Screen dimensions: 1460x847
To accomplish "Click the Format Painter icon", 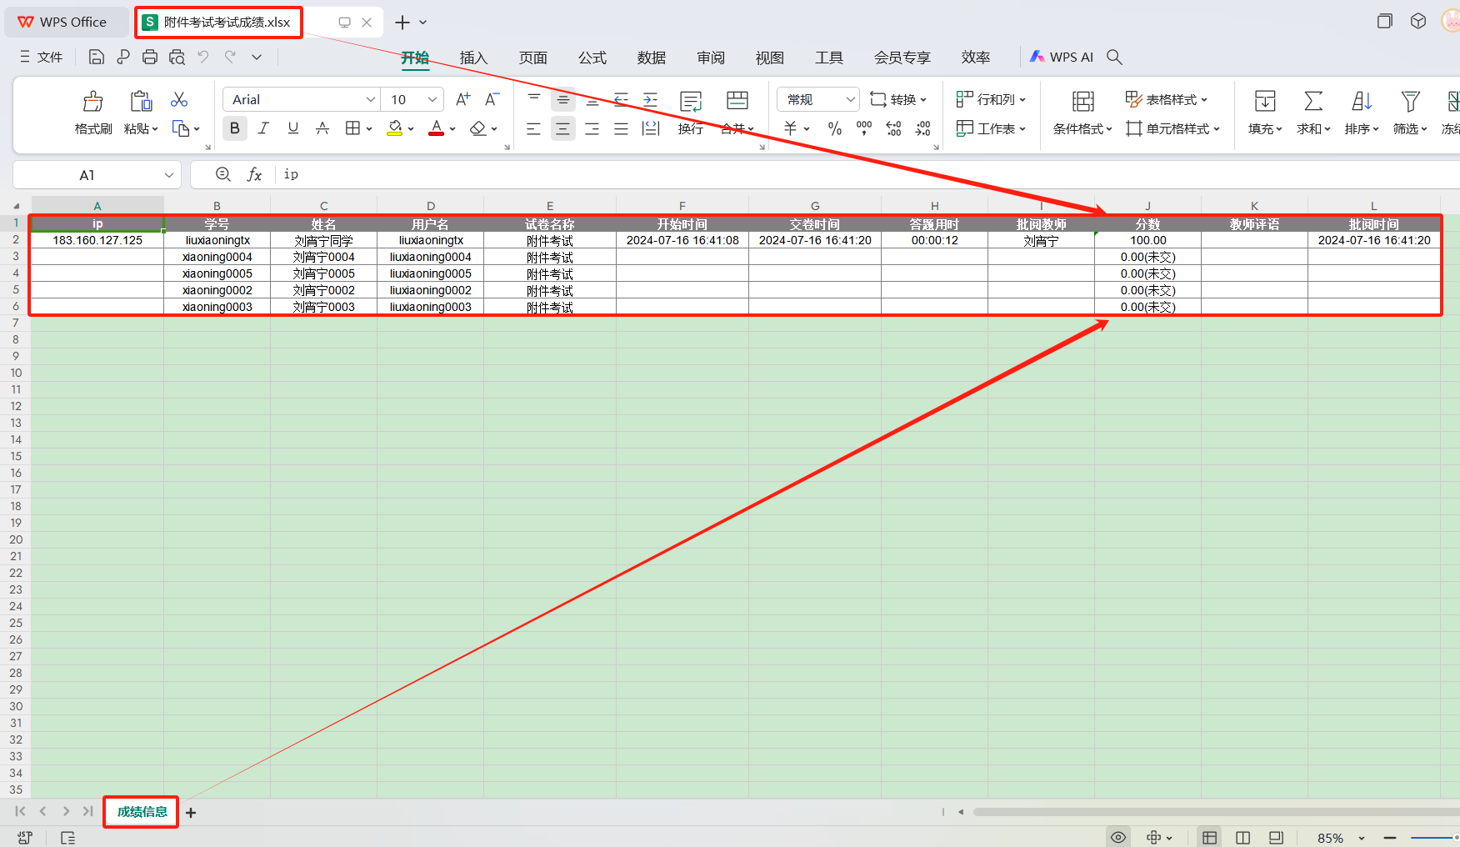I will click(x=92, y=103).
